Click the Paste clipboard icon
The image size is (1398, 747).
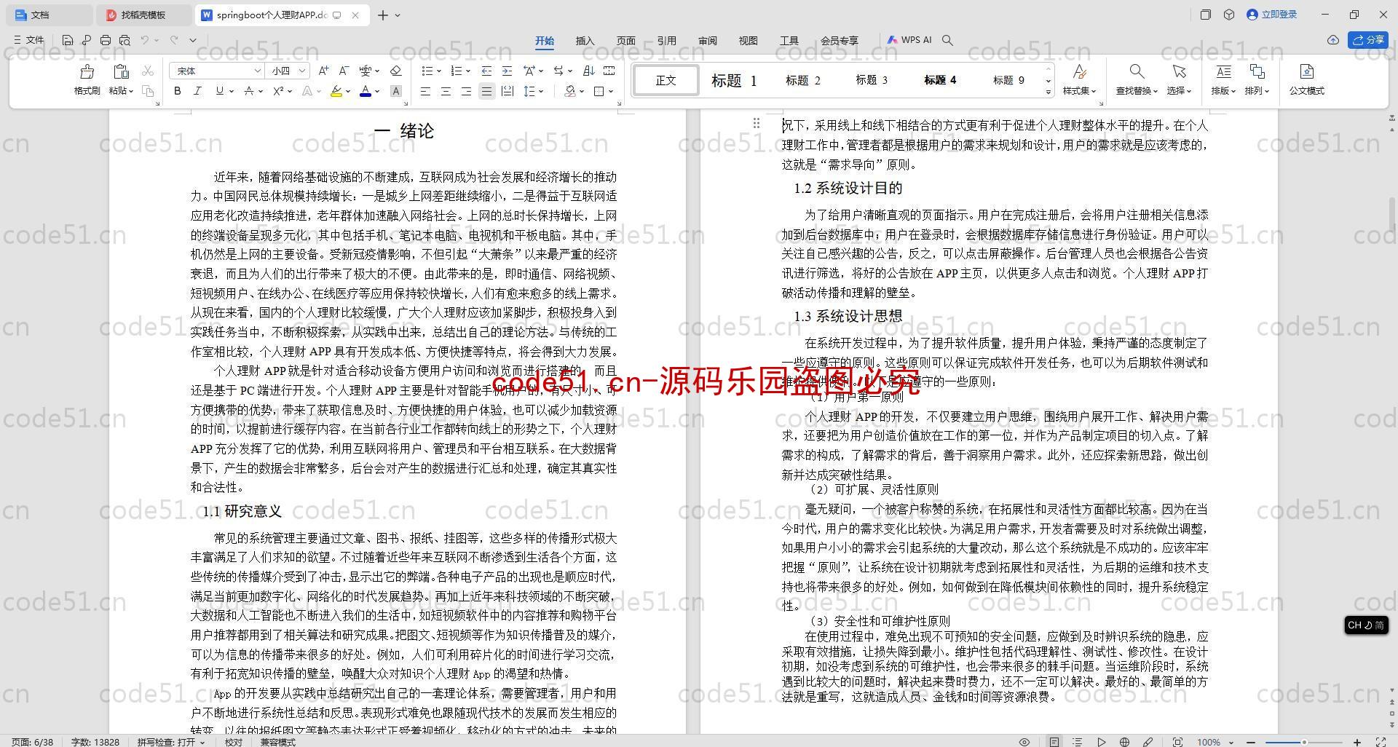(121, 71)
